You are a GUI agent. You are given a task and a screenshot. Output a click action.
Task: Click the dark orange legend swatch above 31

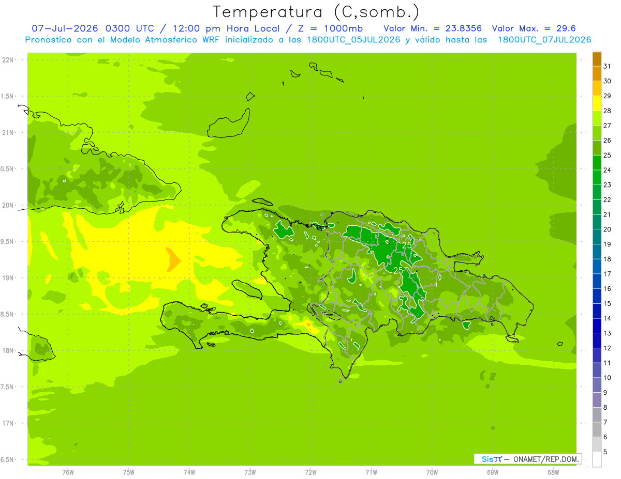pyautogui.click(x=597, y=59)
